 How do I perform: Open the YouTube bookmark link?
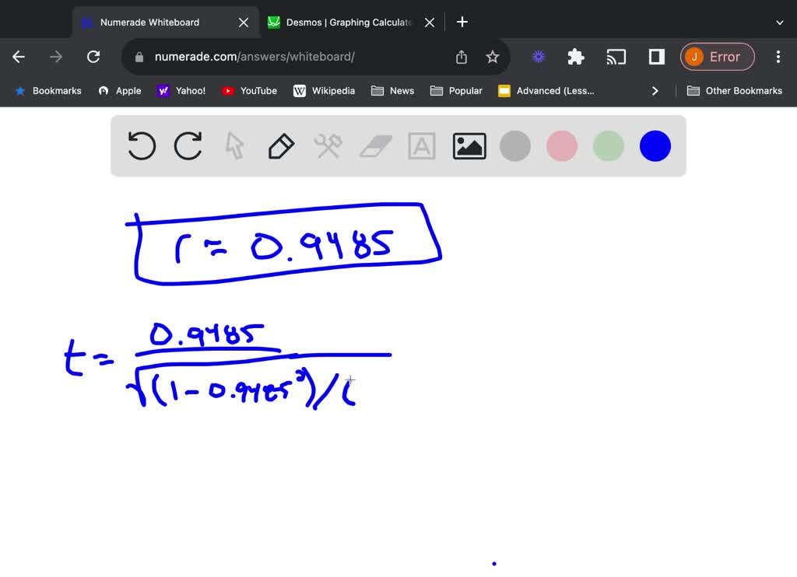point(249,90)
